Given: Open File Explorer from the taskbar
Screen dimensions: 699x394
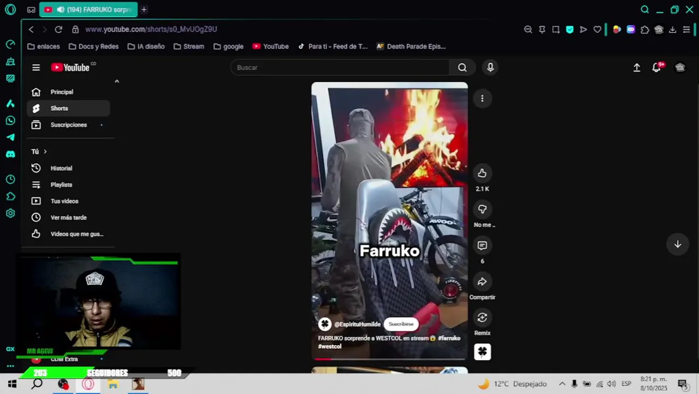Looking at the screenshot, I should click(113, 384).
